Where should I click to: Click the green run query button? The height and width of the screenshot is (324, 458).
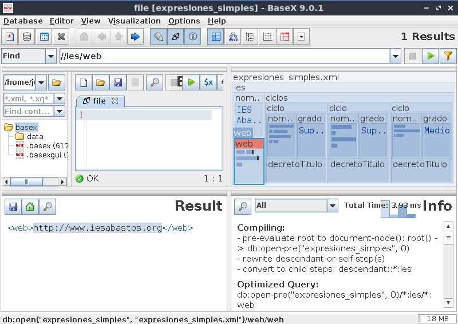430,56
